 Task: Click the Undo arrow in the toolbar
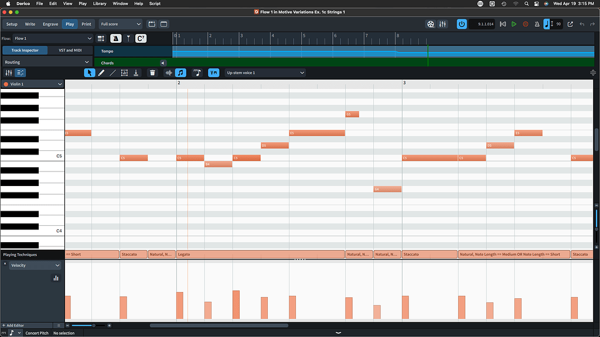[583, 24]
